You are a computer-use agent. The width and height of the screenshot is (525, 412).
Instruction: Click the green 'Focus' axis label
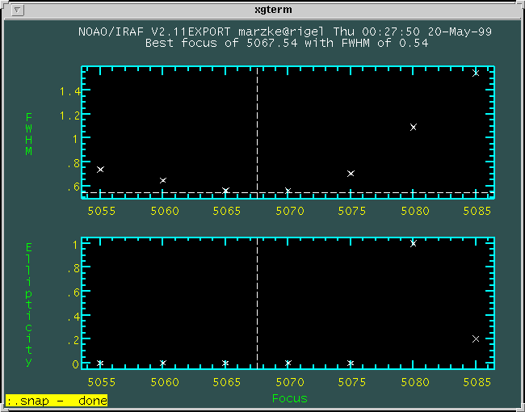[289, 398]
